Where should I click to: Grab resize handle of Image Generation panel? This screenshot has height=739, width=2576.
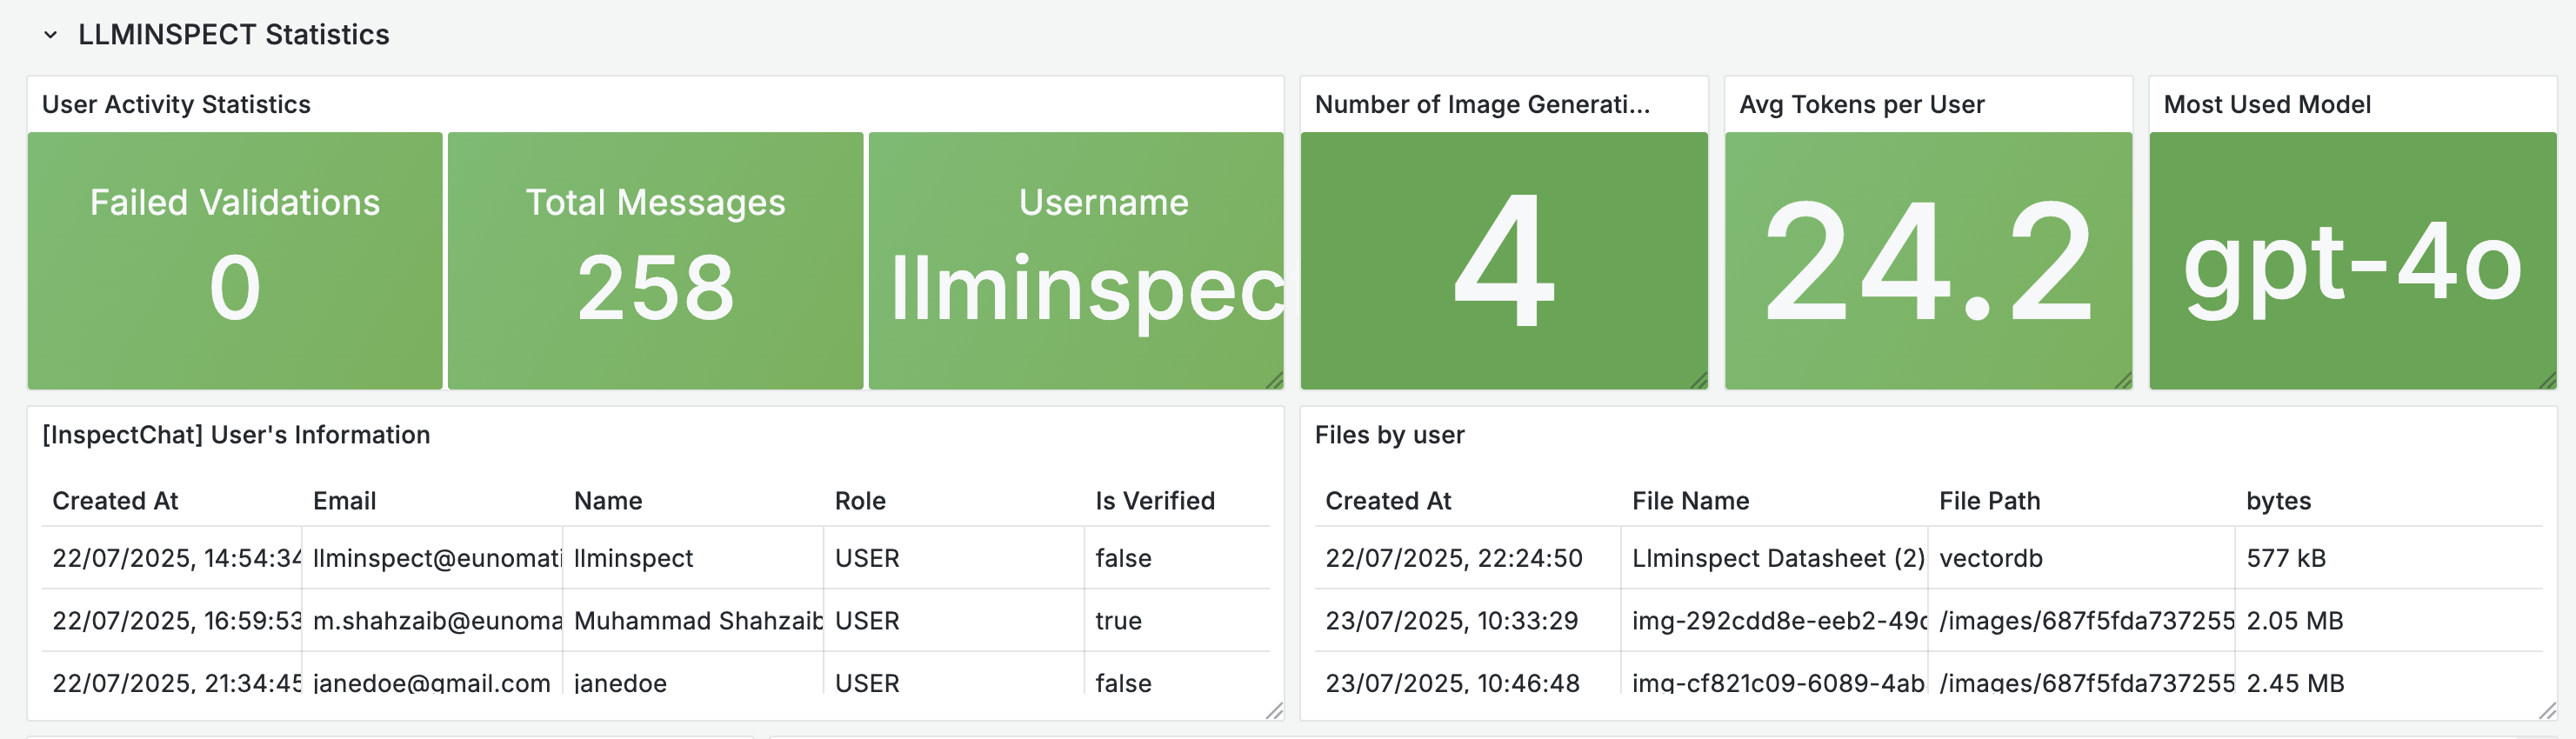[x=1698, y=380]
